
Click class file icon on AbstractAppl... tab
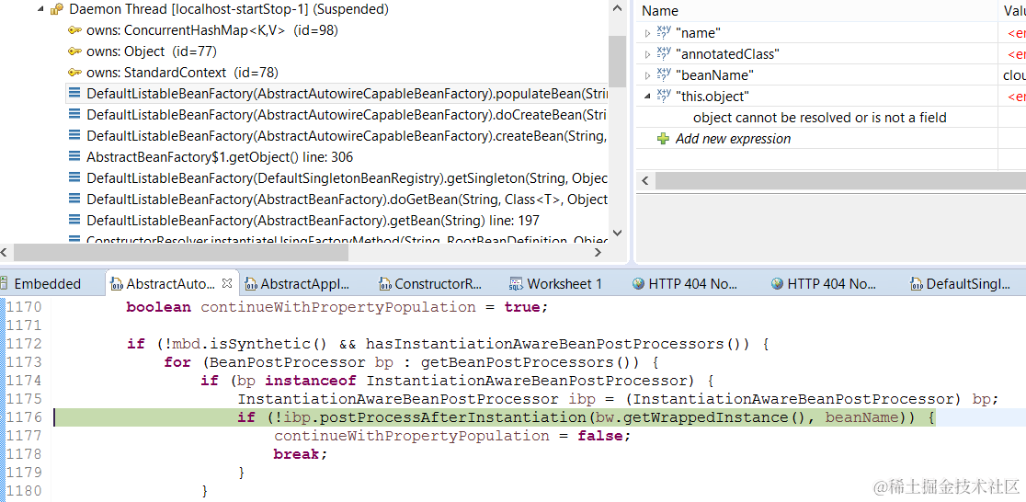pyautogui.click(x=250, y=283)
